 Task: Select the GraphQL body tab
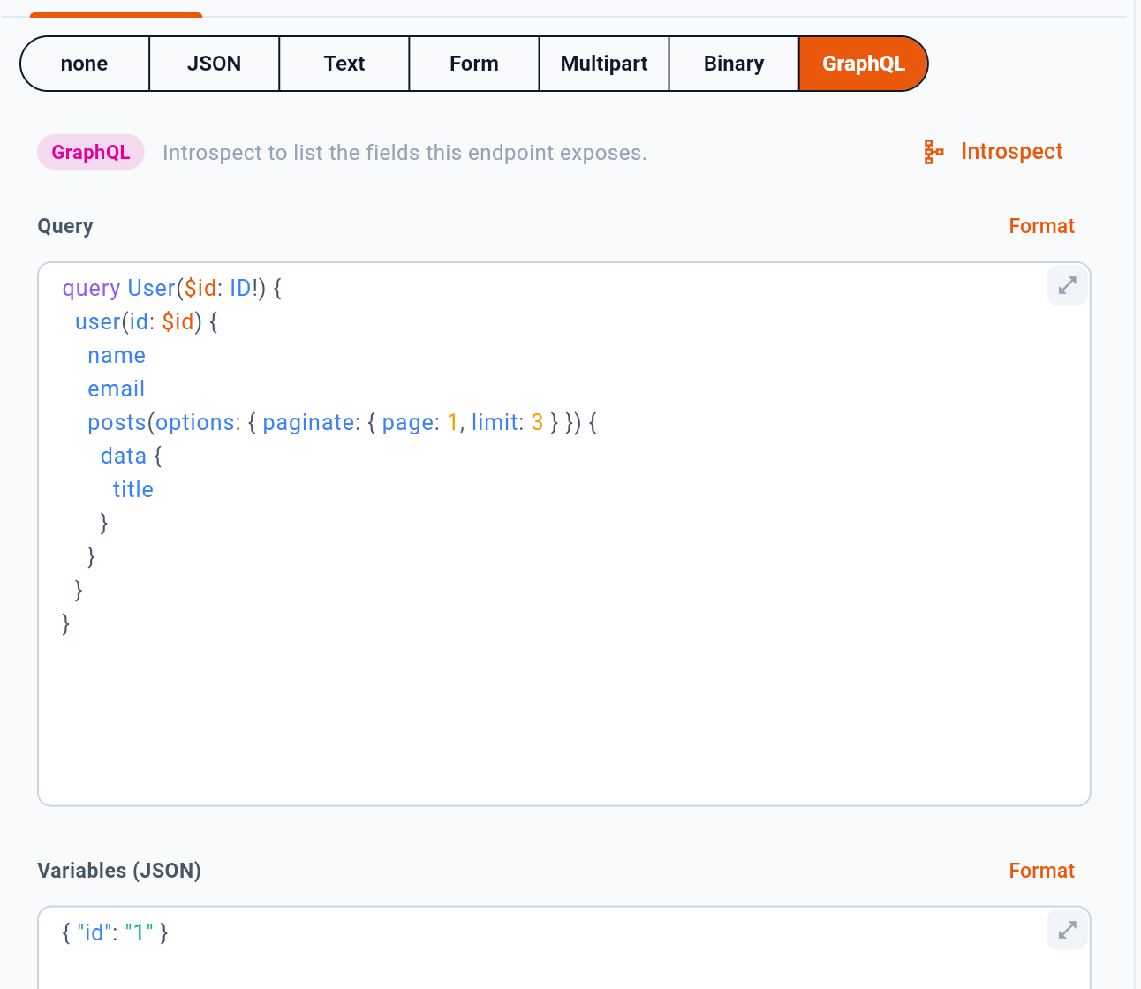click(864, 64)
